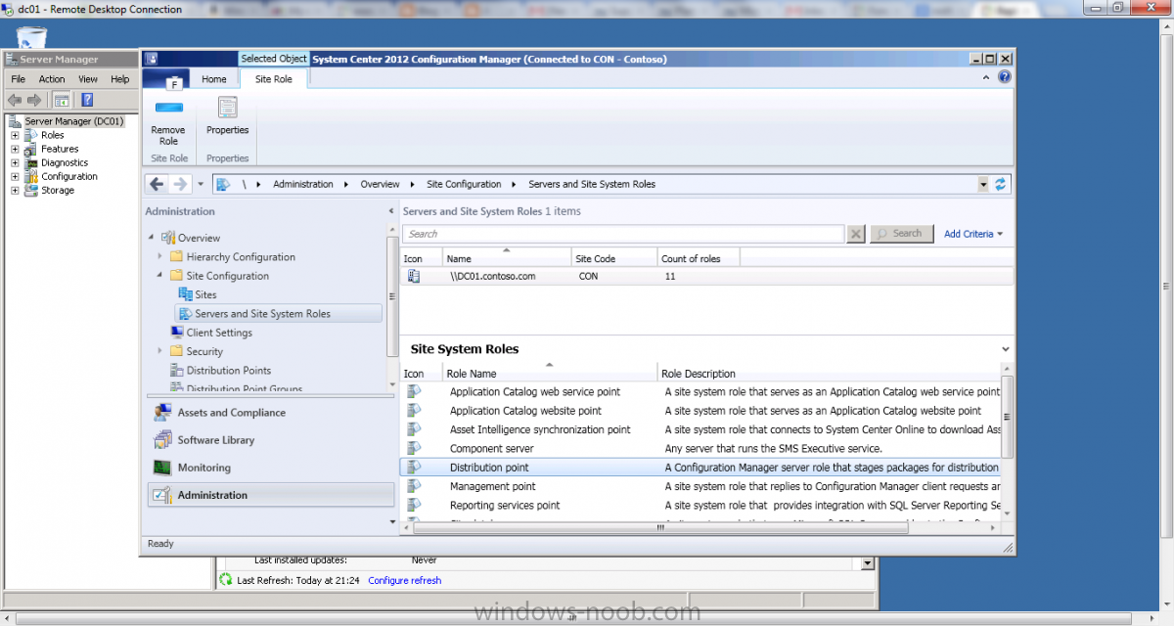
Task: Collapse the Site System Roles details pane
Action: pos(1006,349)
